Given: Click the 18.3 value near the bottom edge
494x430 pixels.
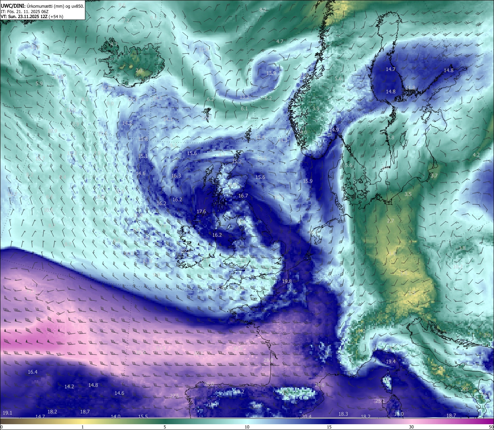Looking at the screenshot, I should click(343, 414).
